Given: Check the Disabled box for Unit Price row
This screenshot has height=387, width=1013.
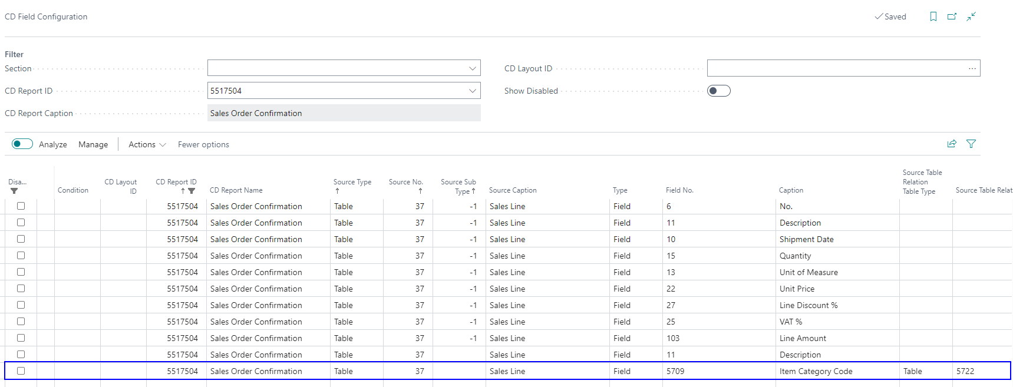Looking at the screenshot, I should 21,289.
